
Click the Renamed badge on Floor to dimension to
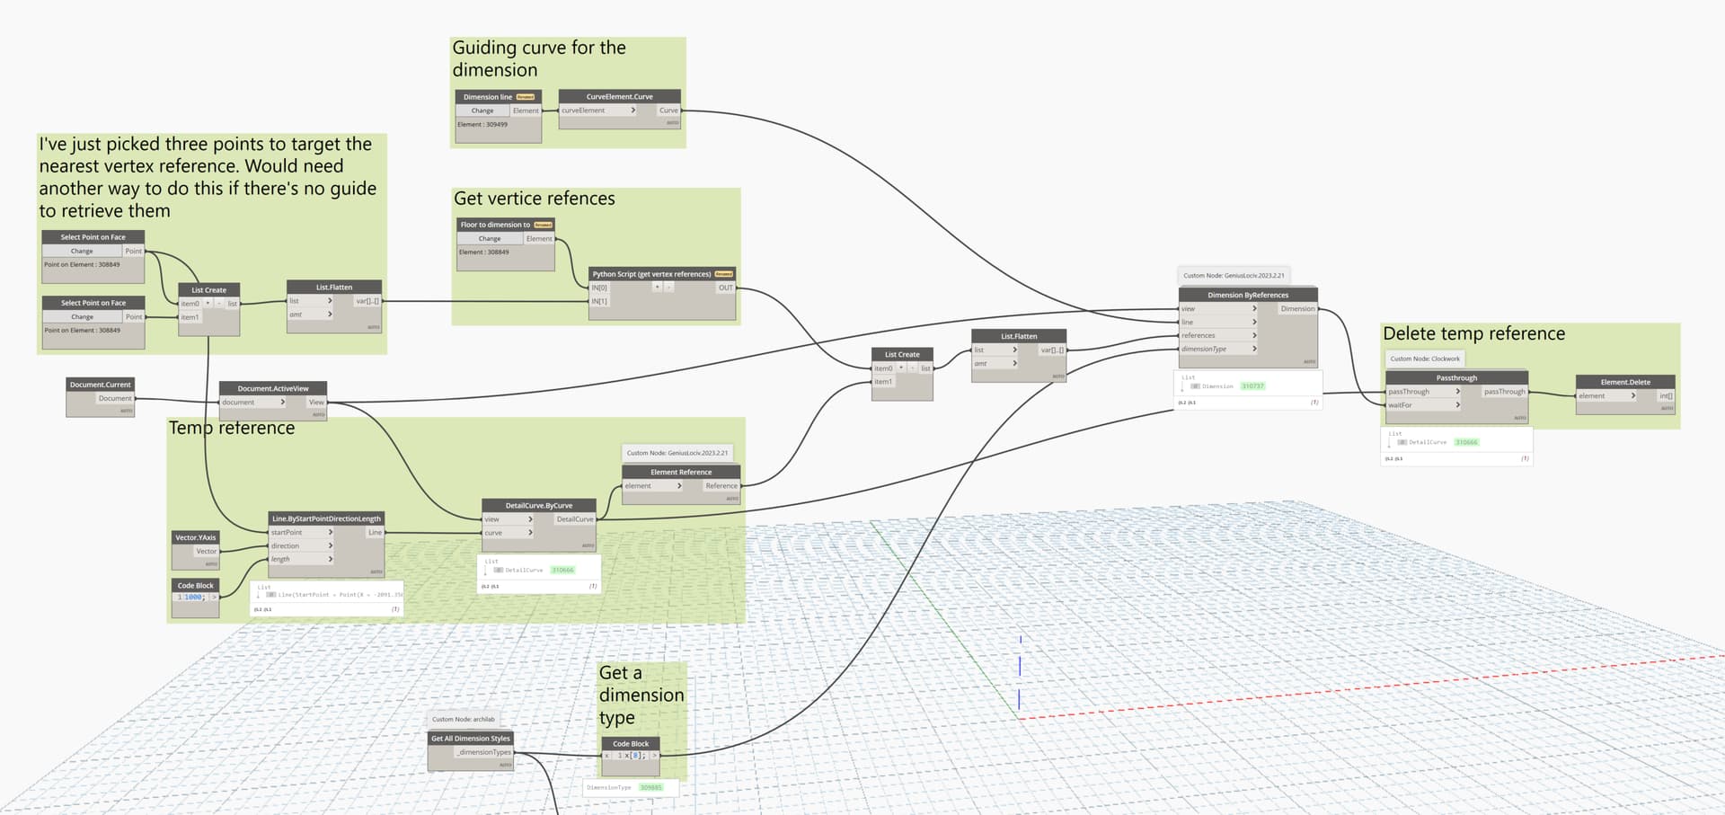click(544, 225)
